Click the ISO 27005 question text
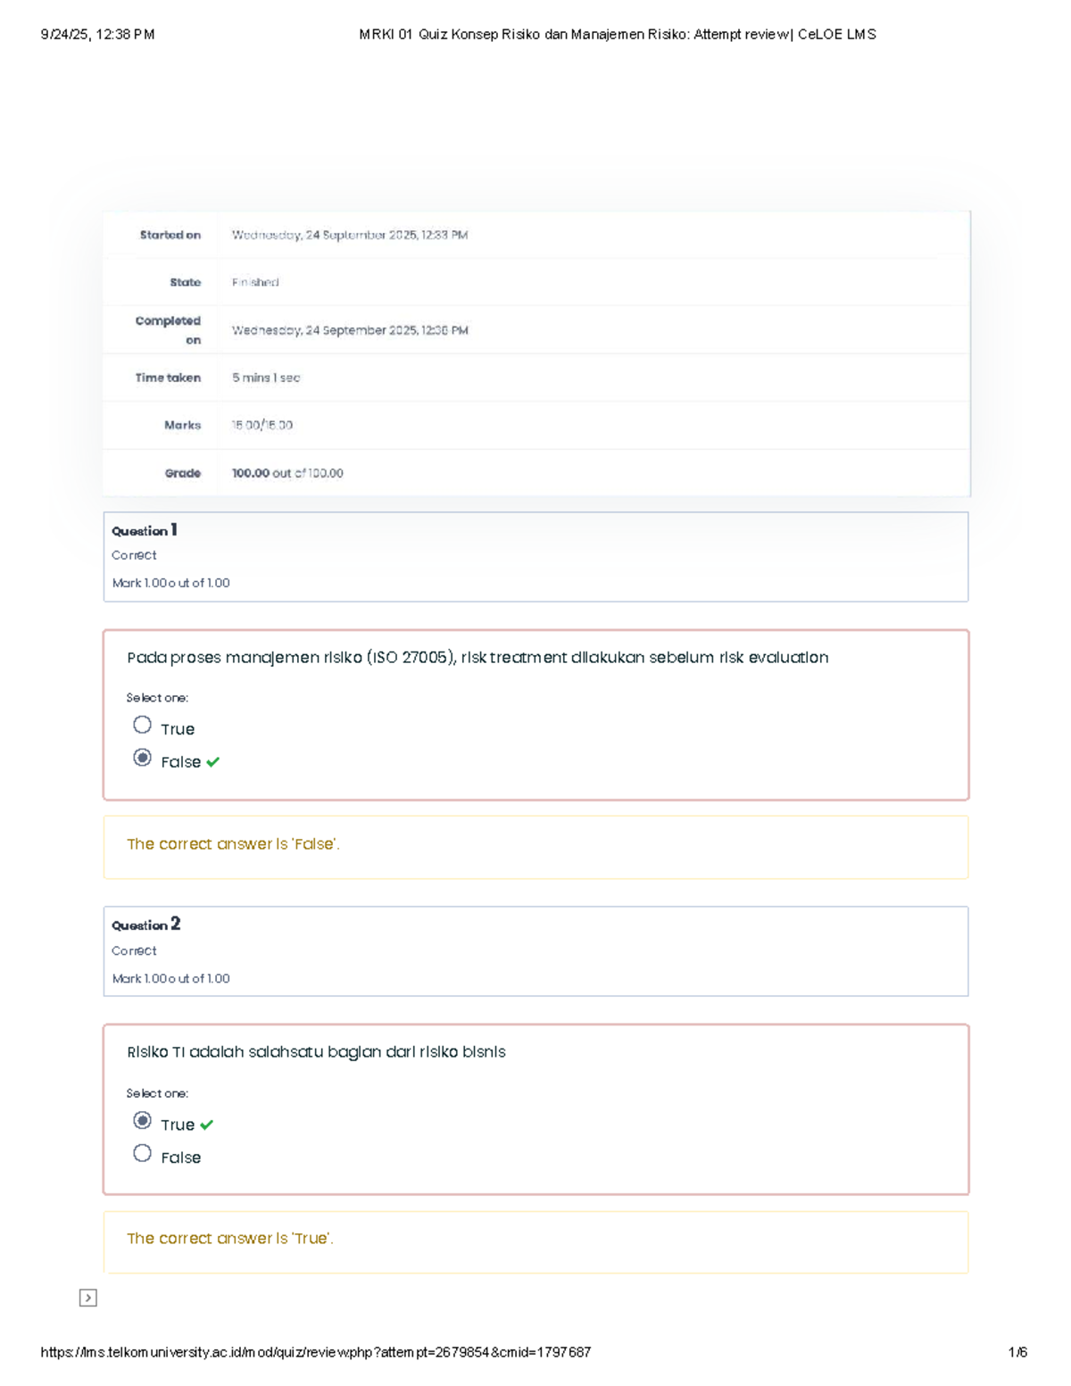 477,658
